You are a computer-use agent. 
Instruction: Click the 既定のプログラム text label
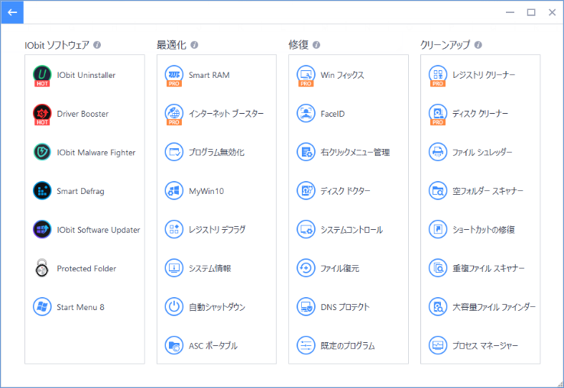(348, 346)
